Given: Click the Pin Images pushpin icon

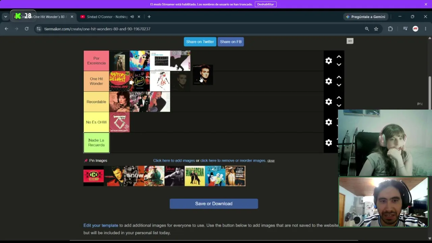Looking at the screenshot, I should [86, 161].
